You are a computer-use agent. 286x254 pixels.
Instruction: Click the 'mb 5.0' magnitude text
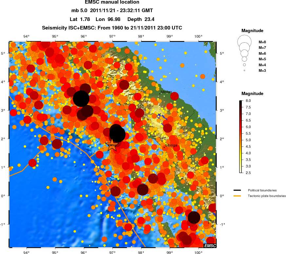click(79, 10)
